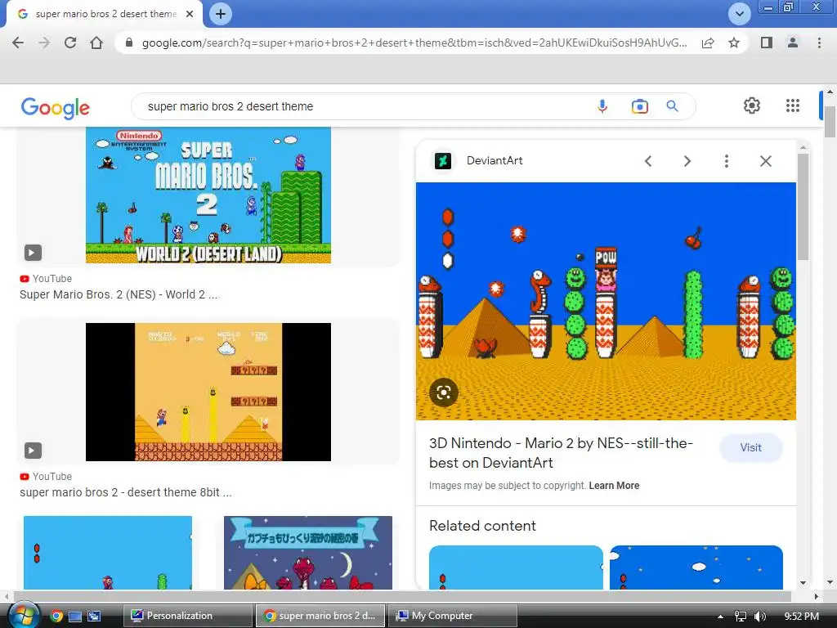Switch to My Computer taskbar window
The image size is (837, 628).
pos(453,616)
